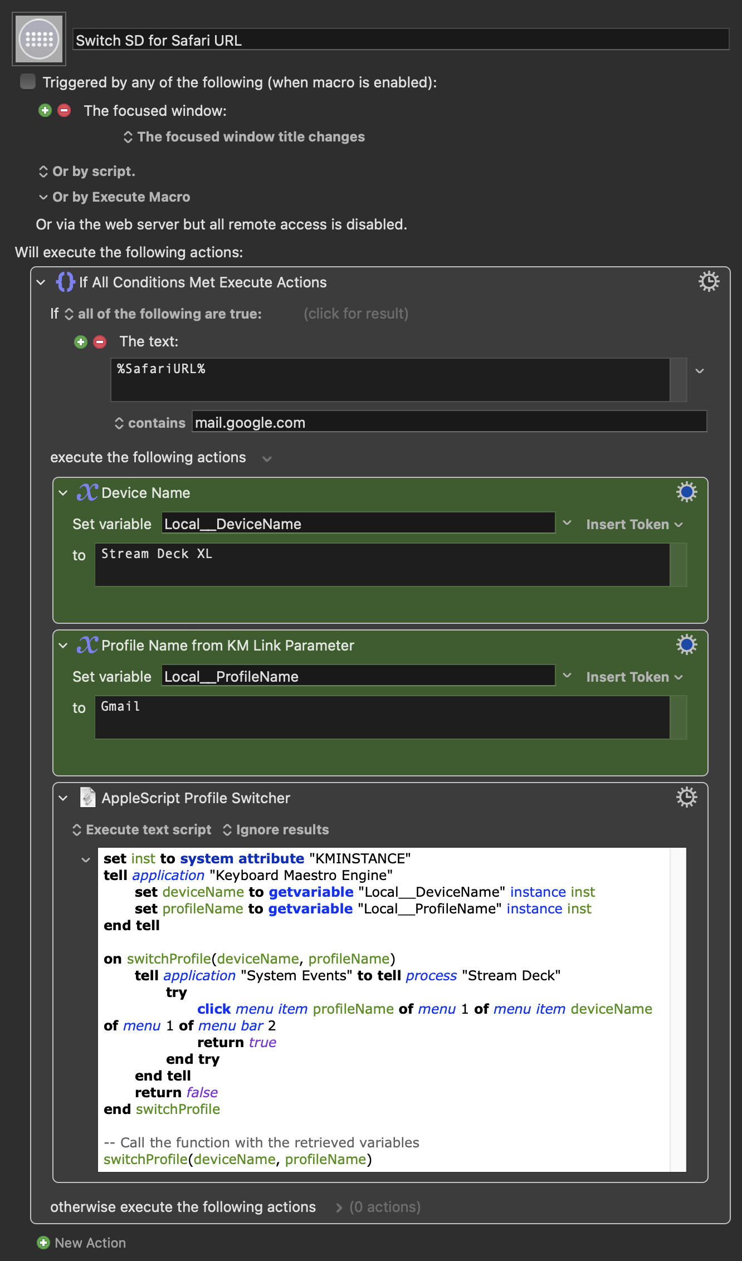
Task: Open Insert Token menu for Local__ProfileName
Action: [x=634, y=677]
